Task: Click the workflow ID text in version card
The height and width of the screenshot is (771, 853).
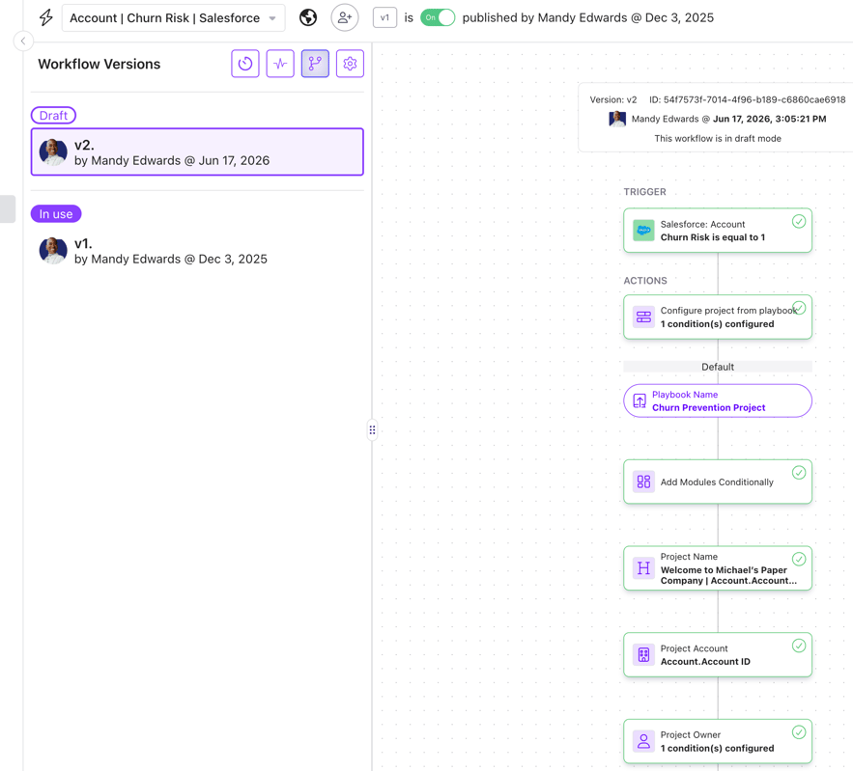Action: click(747, 100)
